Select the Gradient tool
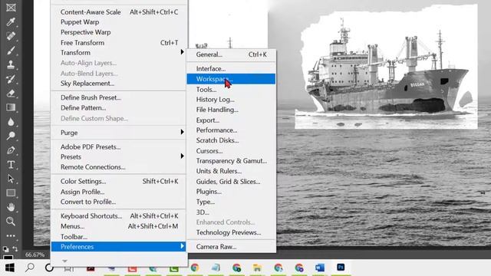This screenshot has height=276, width=491. click(11, 107)
